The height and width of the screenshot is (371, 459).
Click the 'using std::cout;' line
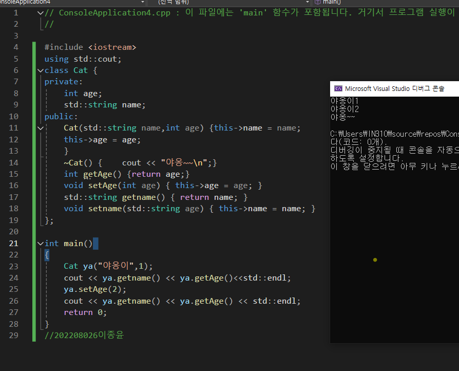coord(83,59)
